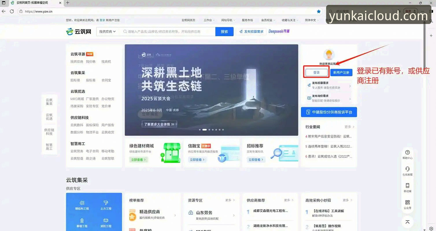
Task: Click the Deepseek寻源 link
Action: pyautogui.click(x=279, y=31)
